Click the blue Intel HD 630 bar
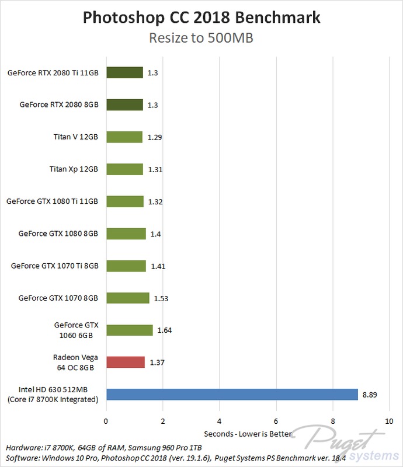Viewport: 403px width, 467px height. click(231, 394)
